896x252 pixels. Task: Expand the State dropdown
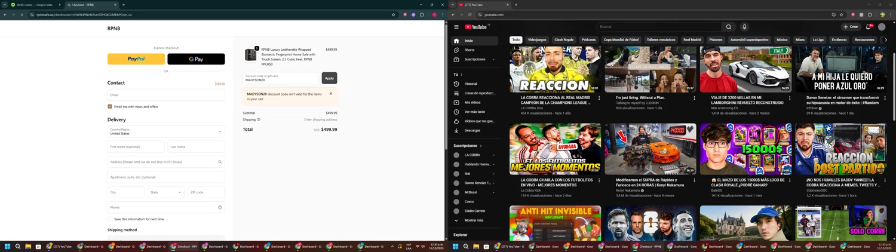click(166, 192)
